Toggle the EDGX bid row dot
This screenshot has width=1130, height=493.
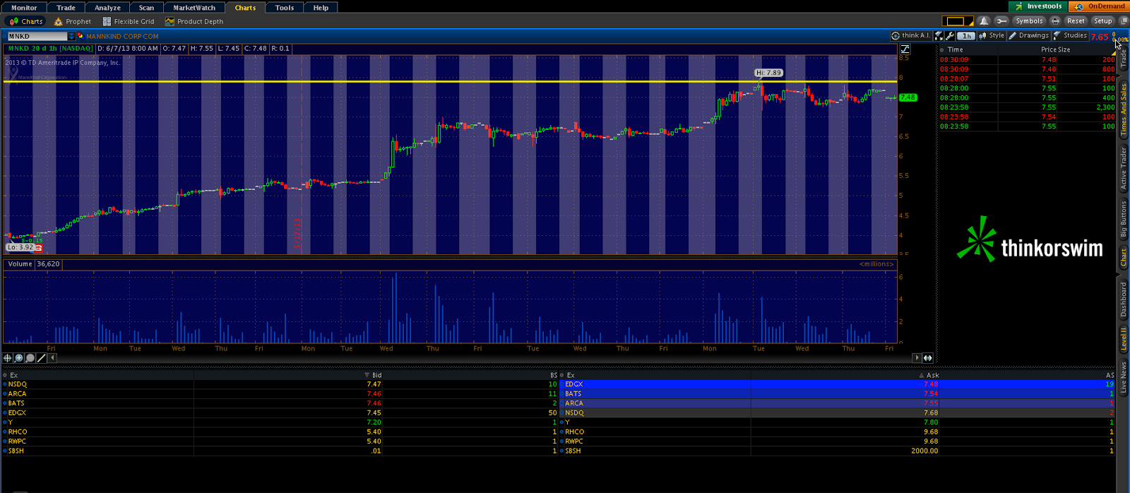tap(5, 413)
